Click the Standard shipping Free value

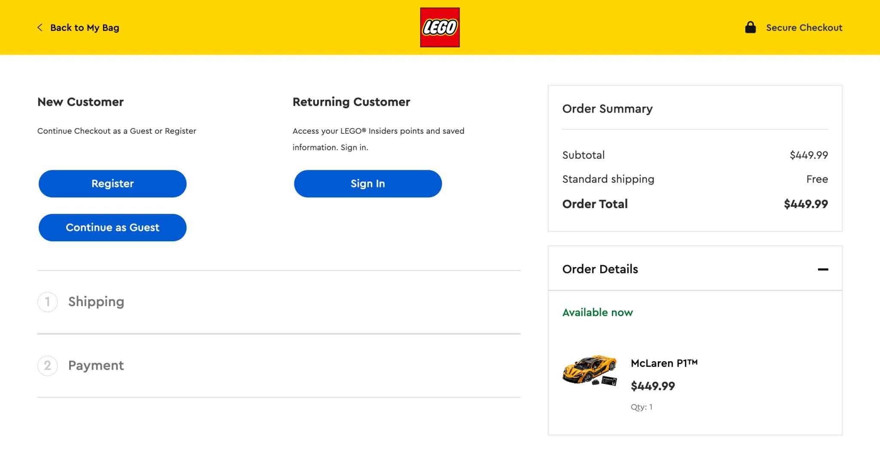point(817,179)
